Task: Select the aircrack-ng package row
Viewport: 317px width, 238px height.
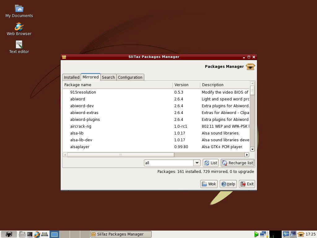Action: (x=156, y=126)
